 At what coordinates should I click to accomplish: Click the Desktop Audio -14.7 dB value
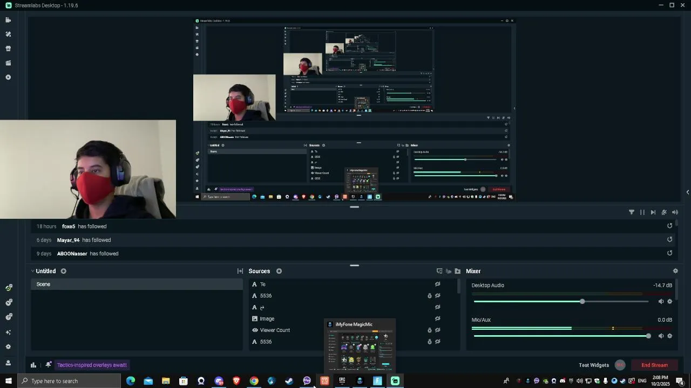point(662,285)
